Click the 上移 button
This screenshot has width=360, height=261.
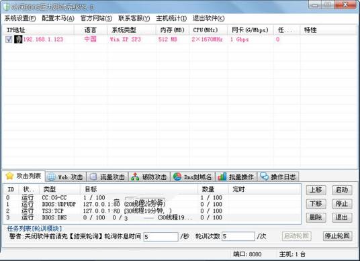tap(316, 190)
